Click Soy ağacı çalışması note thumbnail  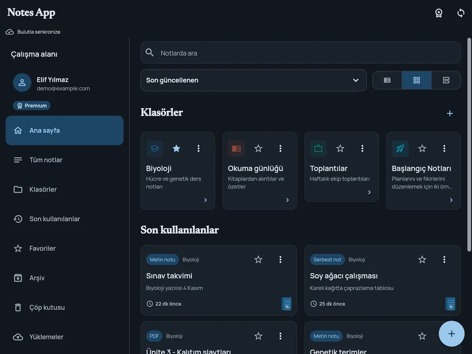pyautogui.click(x=450, y=304)
